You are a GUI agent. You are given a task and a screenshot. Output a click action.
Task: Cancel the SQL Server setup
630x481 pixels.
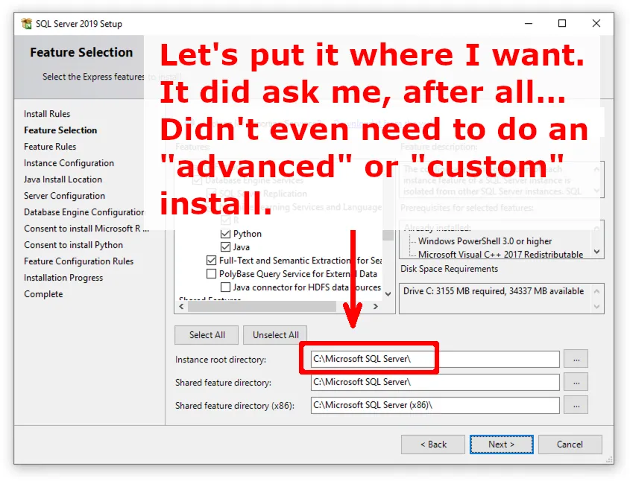[570, 445]
